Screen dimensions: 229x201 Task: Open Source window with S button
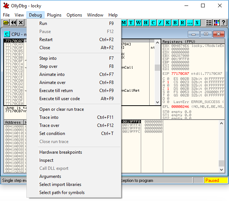point(197,23)
